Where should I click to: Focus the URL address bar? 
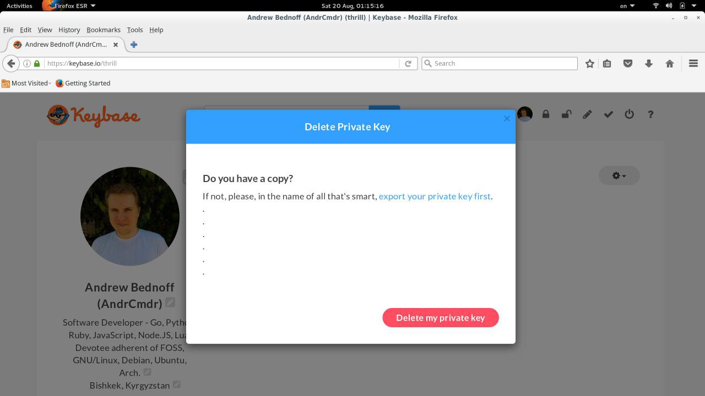coord(220,63)
